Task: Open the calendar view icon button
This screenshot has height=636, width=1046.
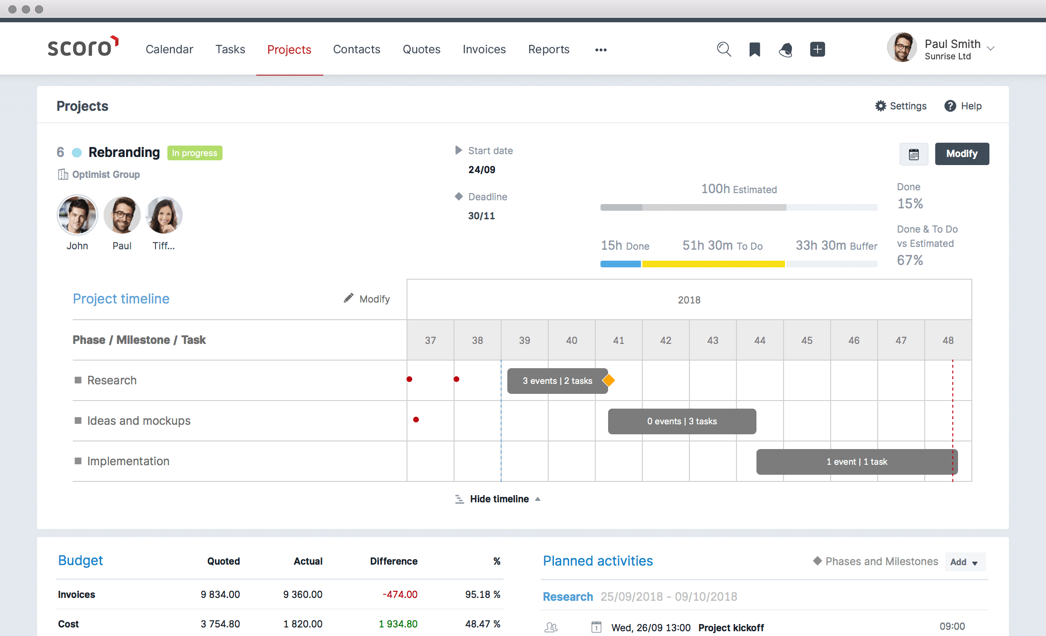Action: [913, 154]
